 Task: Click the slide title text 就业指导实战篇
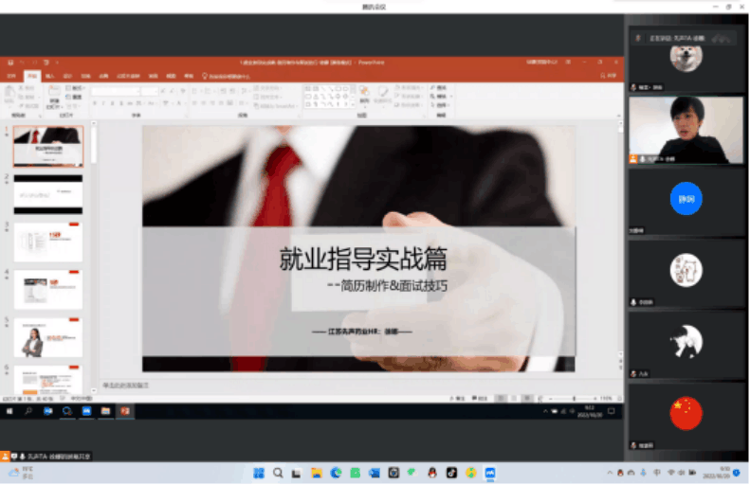(x=362, y=259)
